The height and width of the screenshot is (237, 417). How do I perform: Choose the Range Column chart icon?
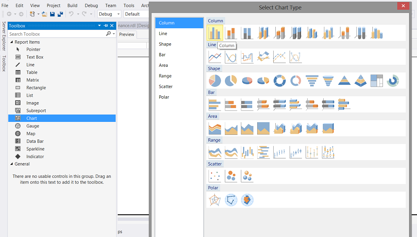[247, 152]
